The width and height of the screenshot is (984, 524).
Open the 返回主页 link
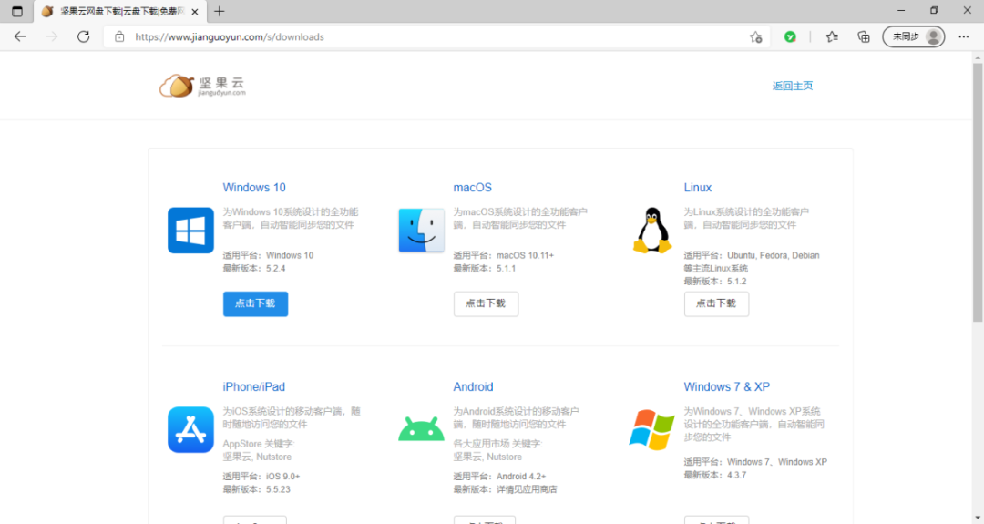(x=792, y=86)
